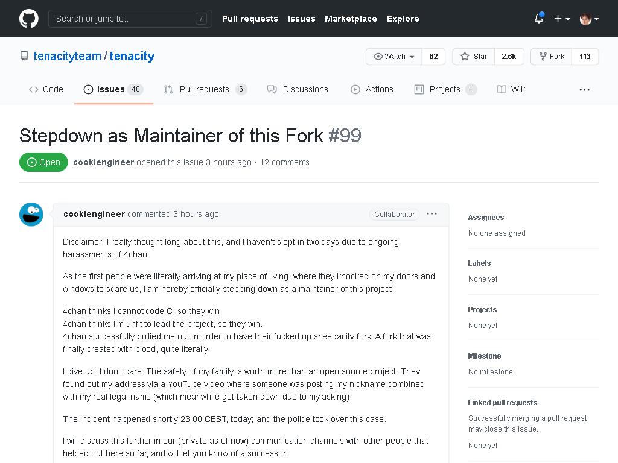Click the Fork icon button
Image resolution: width=618 pixels, height=463 pixels.
[551, 56]
